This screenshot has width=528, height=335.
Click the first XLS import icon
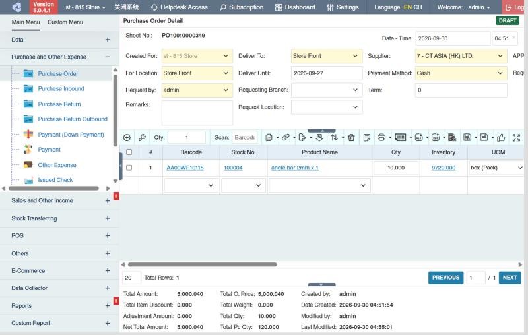[x=419, y=137]
